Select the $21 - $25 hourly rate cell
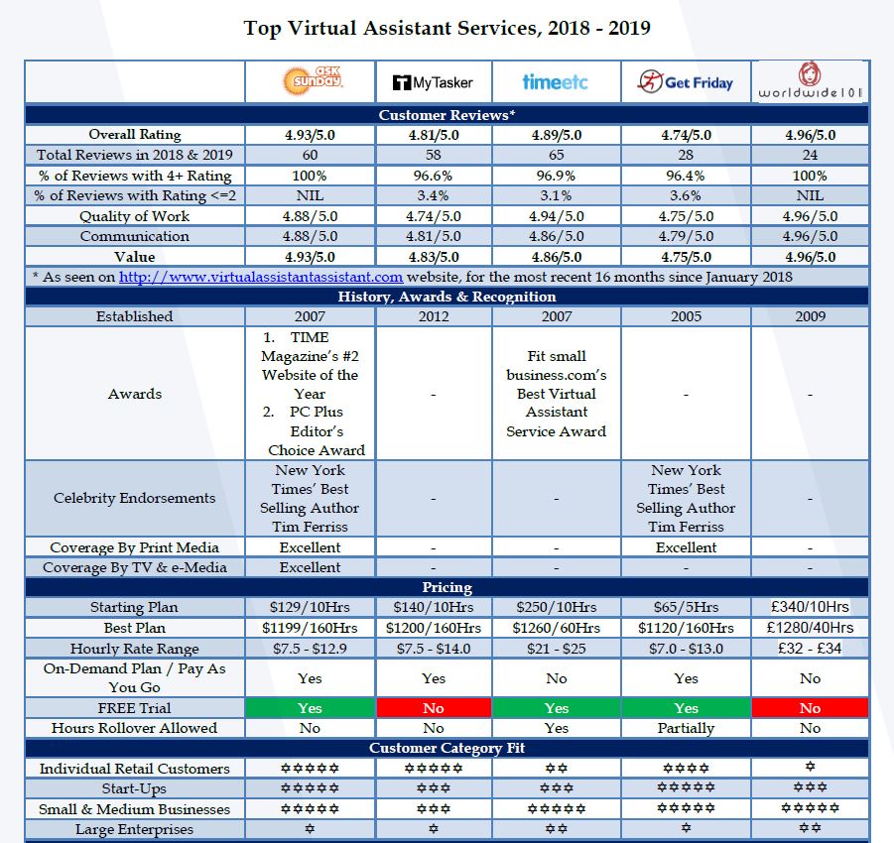Screen dimensions: 894x843 pos(556,648)
